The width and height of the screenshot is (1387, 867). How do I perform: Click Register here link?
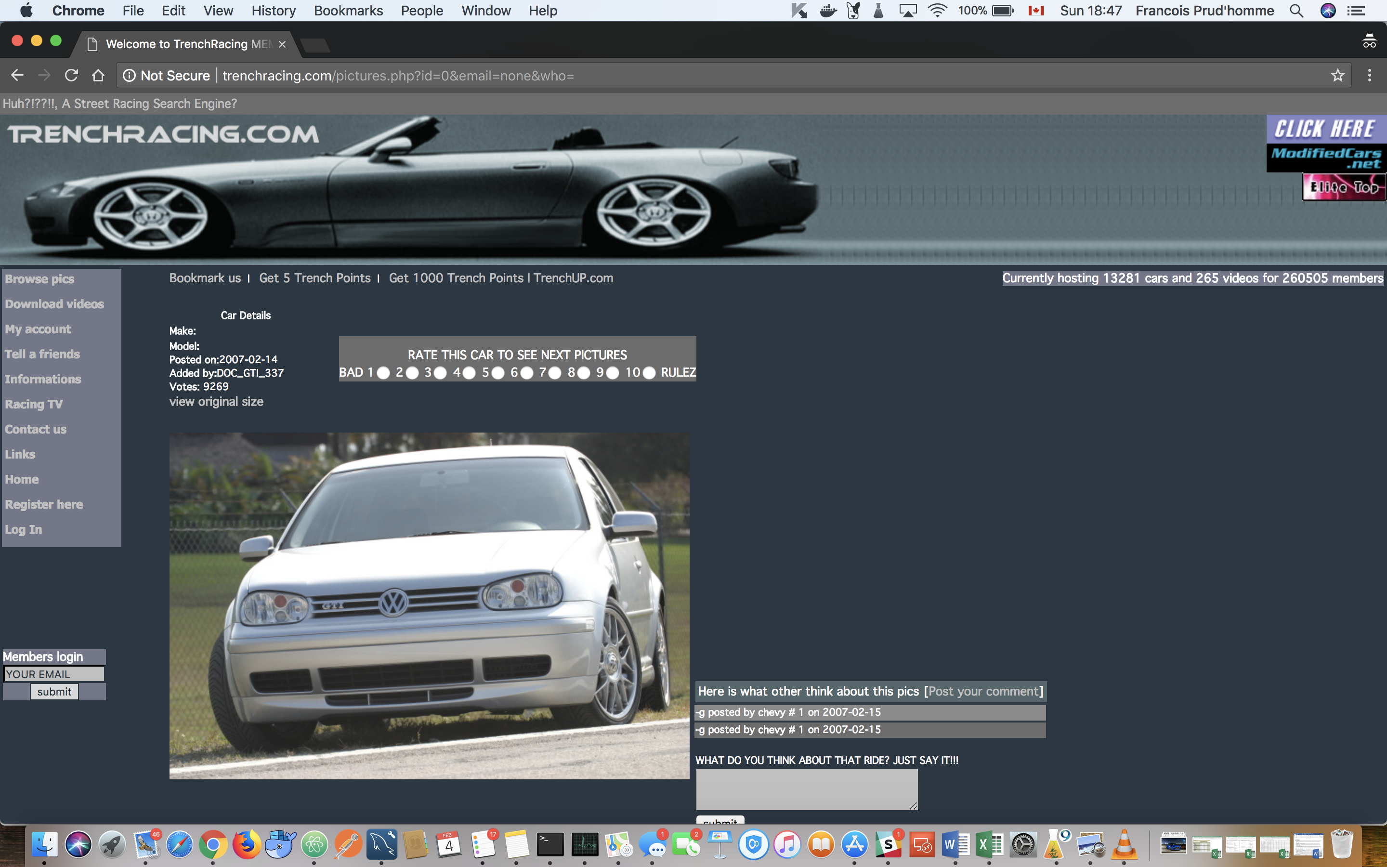(44, 505)
